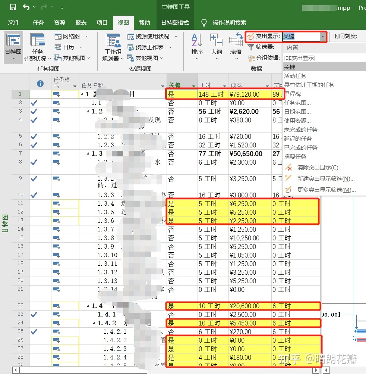Open the Task Usage (任务分配状况) view
Image resolution: width=366 pixels, height=374 pixels.
(37, 47)
